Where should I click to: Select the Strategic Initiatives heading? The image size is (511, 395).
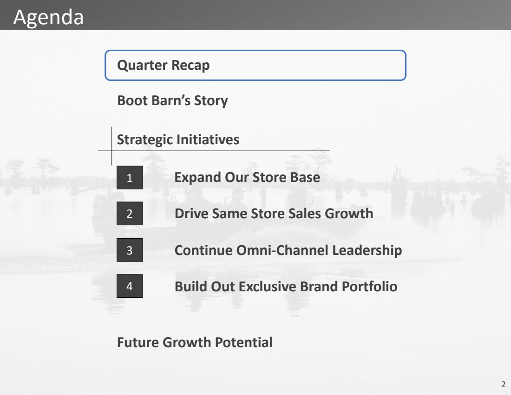178,139
